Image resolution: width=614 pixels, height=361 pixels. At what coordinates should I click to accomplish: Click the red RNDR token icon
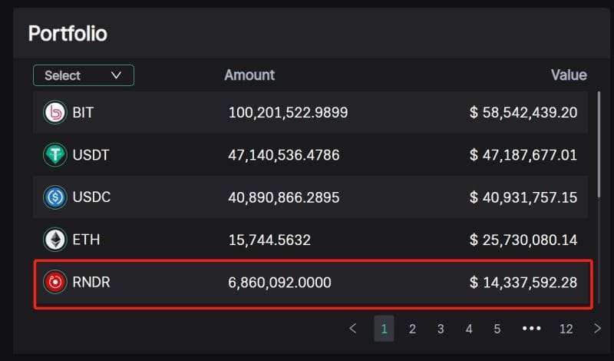tap(54, 282)
